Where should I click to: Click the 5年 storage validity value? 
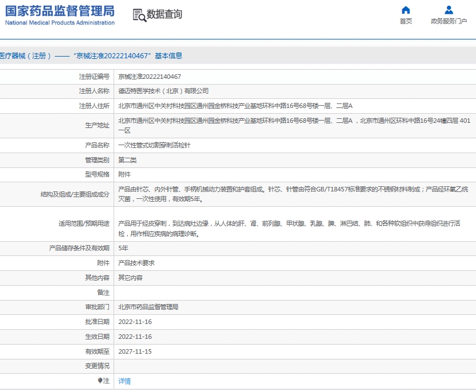pyautogui.click(x=123, y=248)
